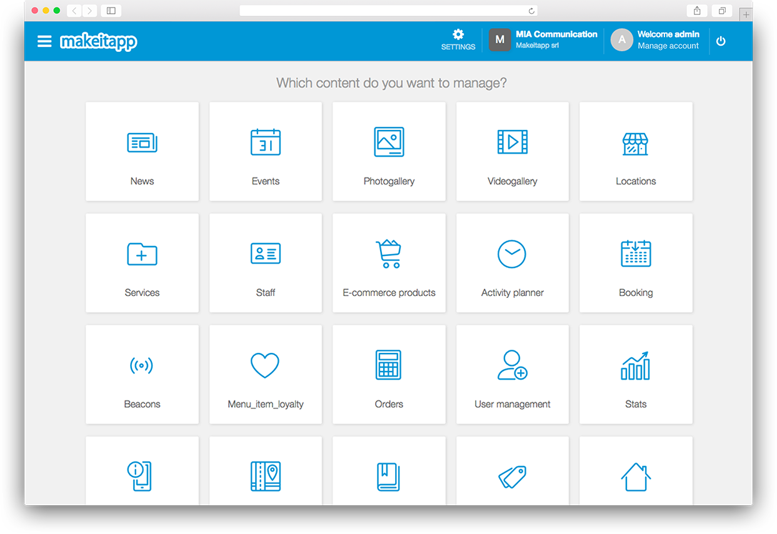Click the admin user avatar
777x534 pixels.
(622, 40)
